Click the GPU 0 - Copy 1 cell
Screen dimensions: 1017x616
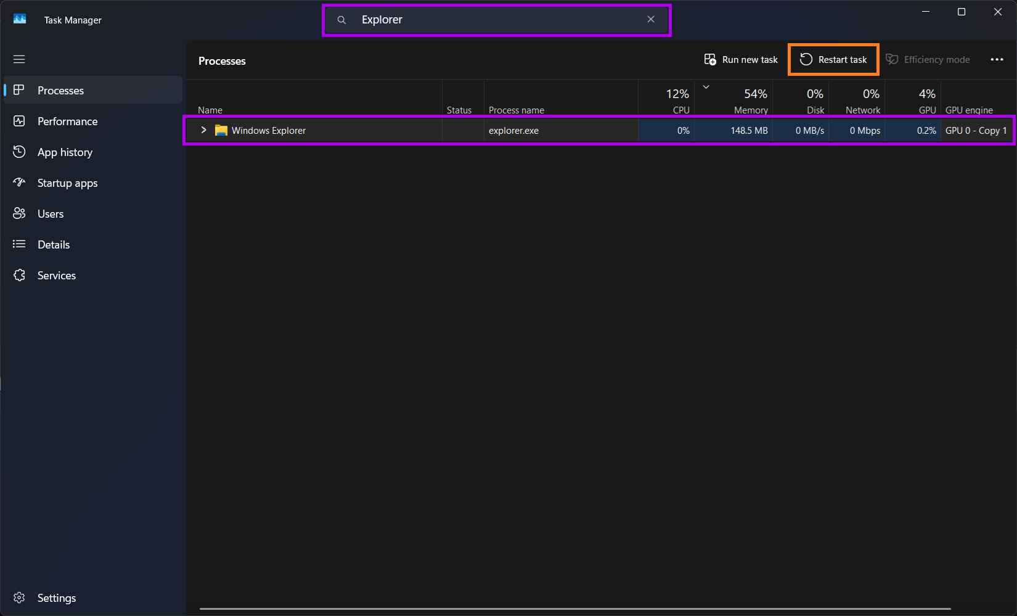(x=976, y=131)
